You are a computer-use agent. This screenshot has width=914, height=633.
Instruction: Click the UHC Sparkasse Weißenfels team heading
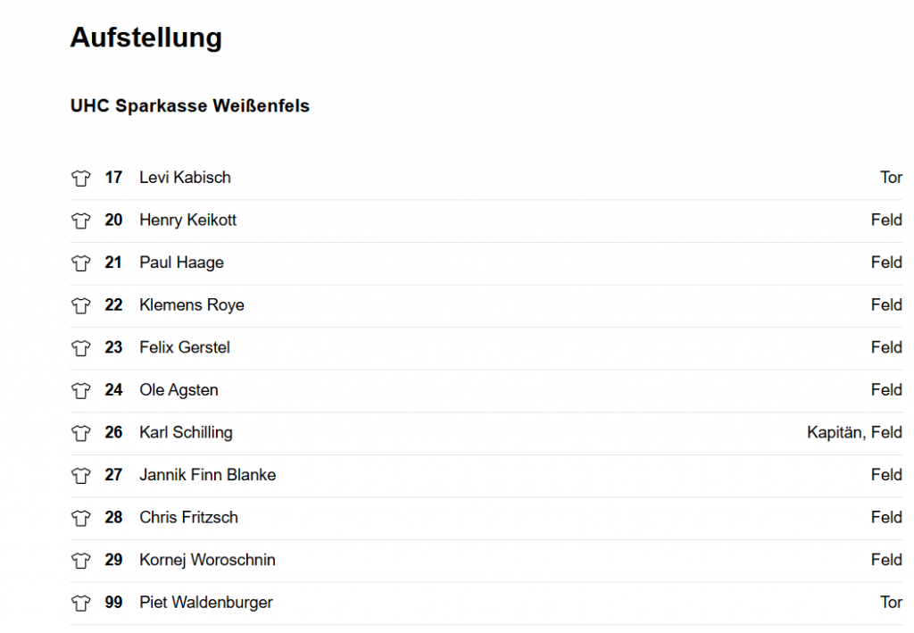[x=190, y=105]
